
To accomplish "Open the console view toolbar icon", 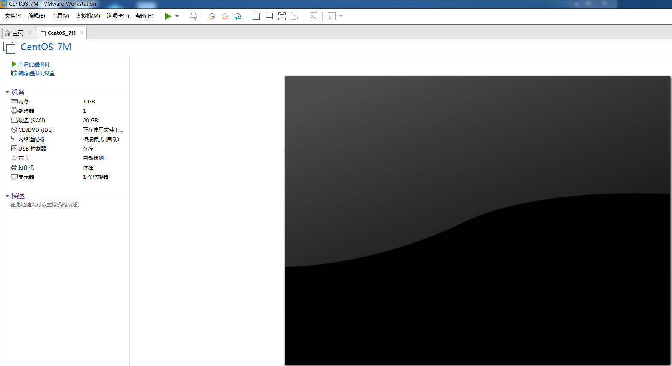I will pos(313,16).
